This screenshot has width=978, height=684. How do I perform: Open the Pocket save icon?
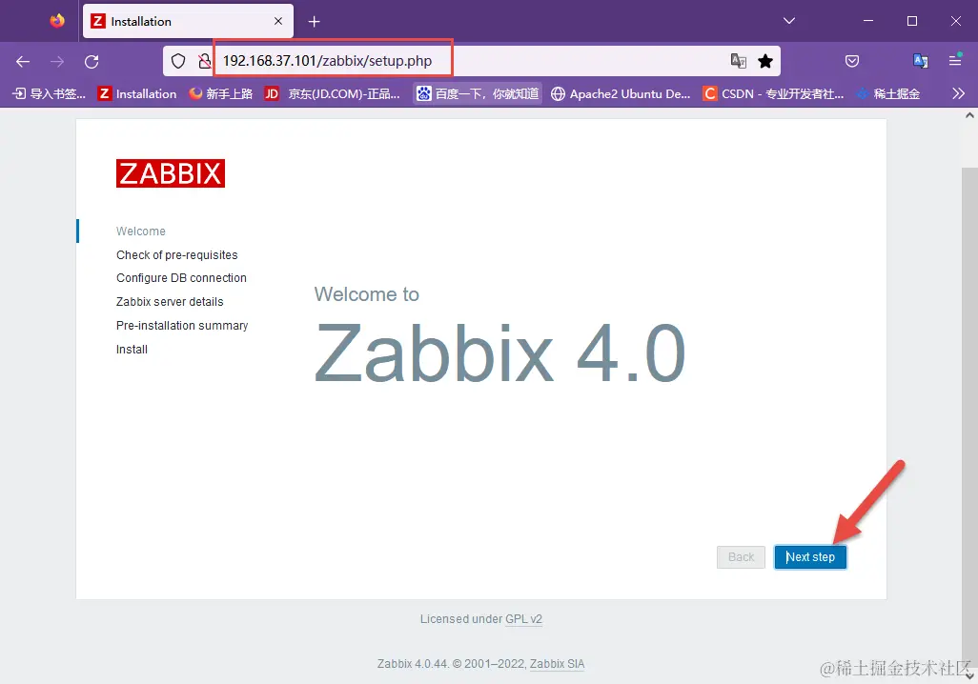click(852, 60)
